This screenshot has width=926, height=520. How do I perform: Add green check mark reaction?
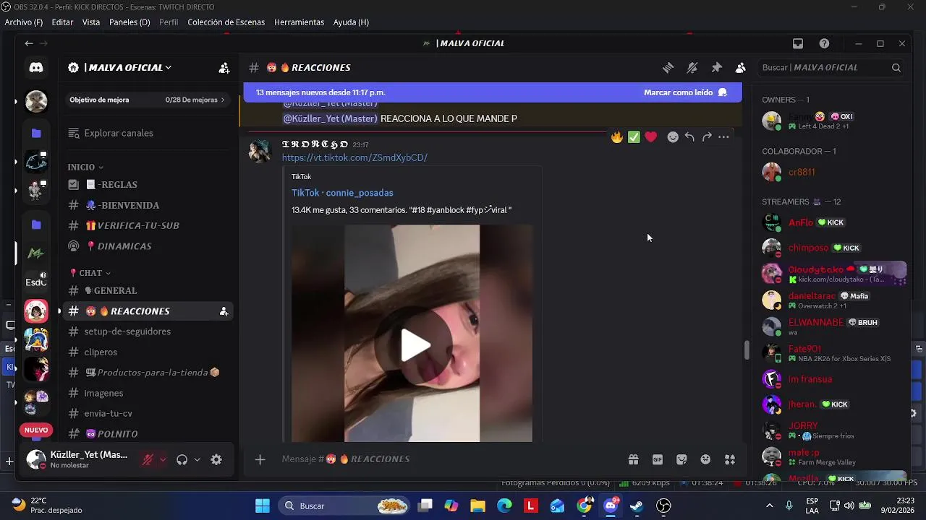634,137
